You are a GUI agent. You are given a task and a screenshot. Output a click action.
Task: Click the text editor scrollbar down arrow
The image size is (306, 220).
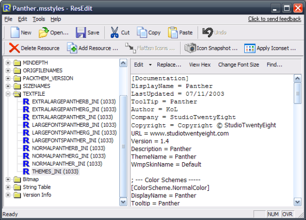click(298, 202)
